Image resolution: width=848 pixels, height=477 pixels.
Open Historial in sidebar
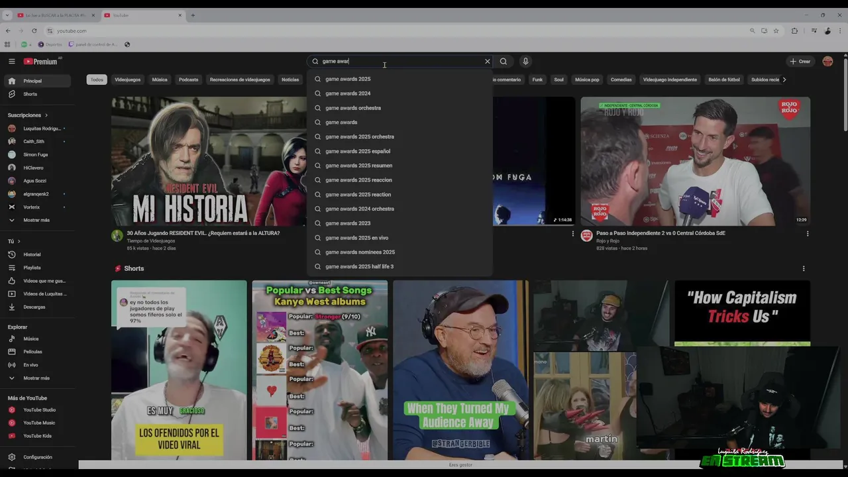(36, 254)
